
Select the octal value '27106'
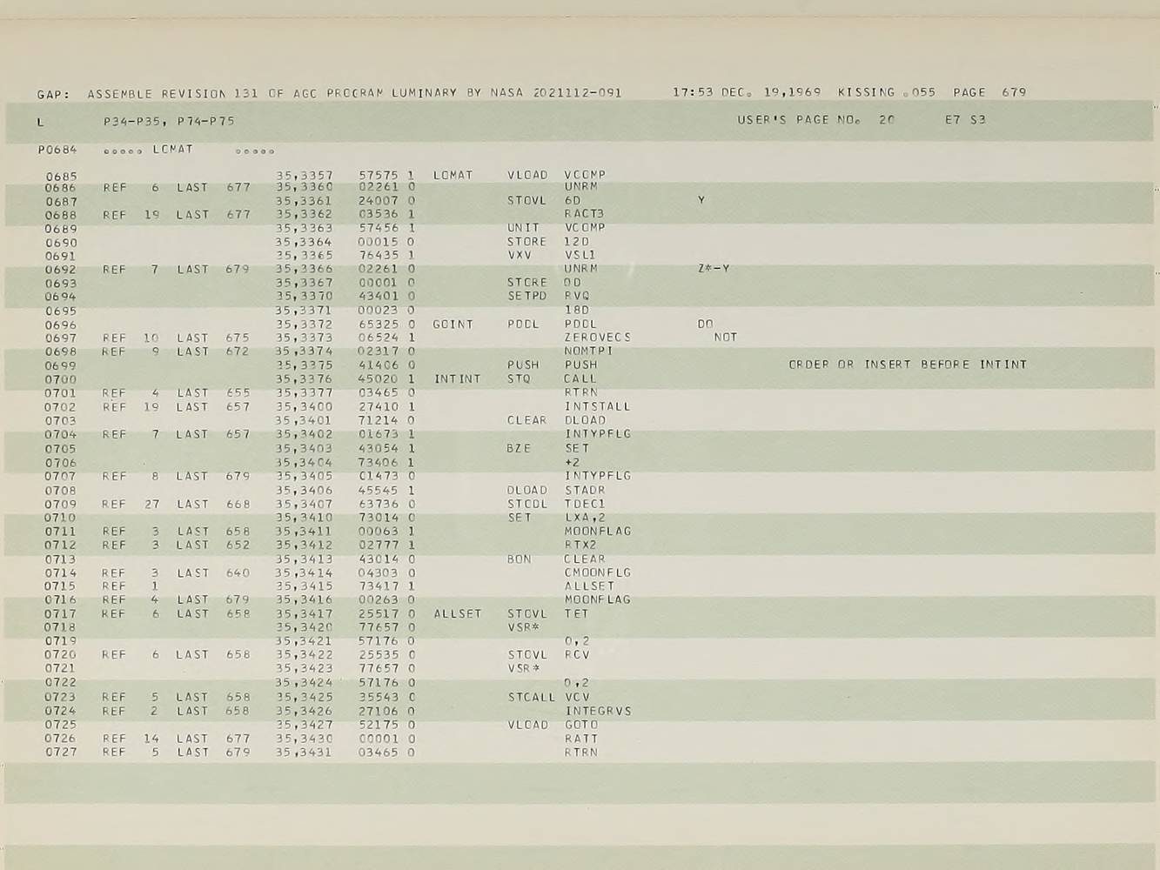379,712
